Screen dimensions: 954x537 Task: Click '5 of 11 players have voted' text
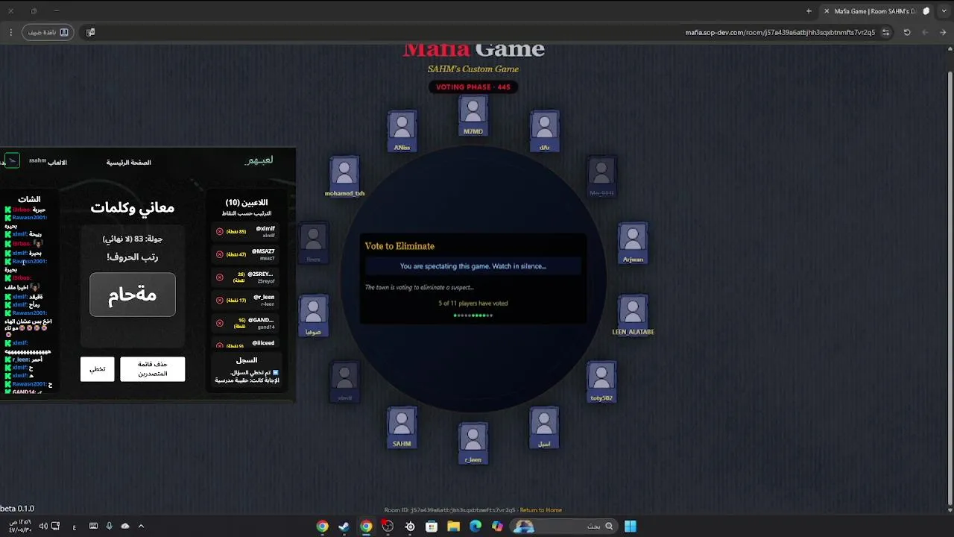point(473,304)
